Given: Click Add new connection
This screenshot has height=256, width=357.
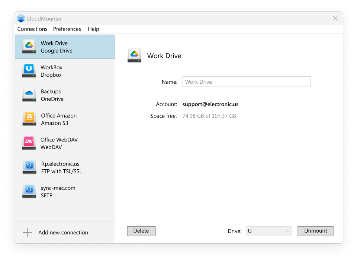Looking at the screenshot, I should point(63,232).
